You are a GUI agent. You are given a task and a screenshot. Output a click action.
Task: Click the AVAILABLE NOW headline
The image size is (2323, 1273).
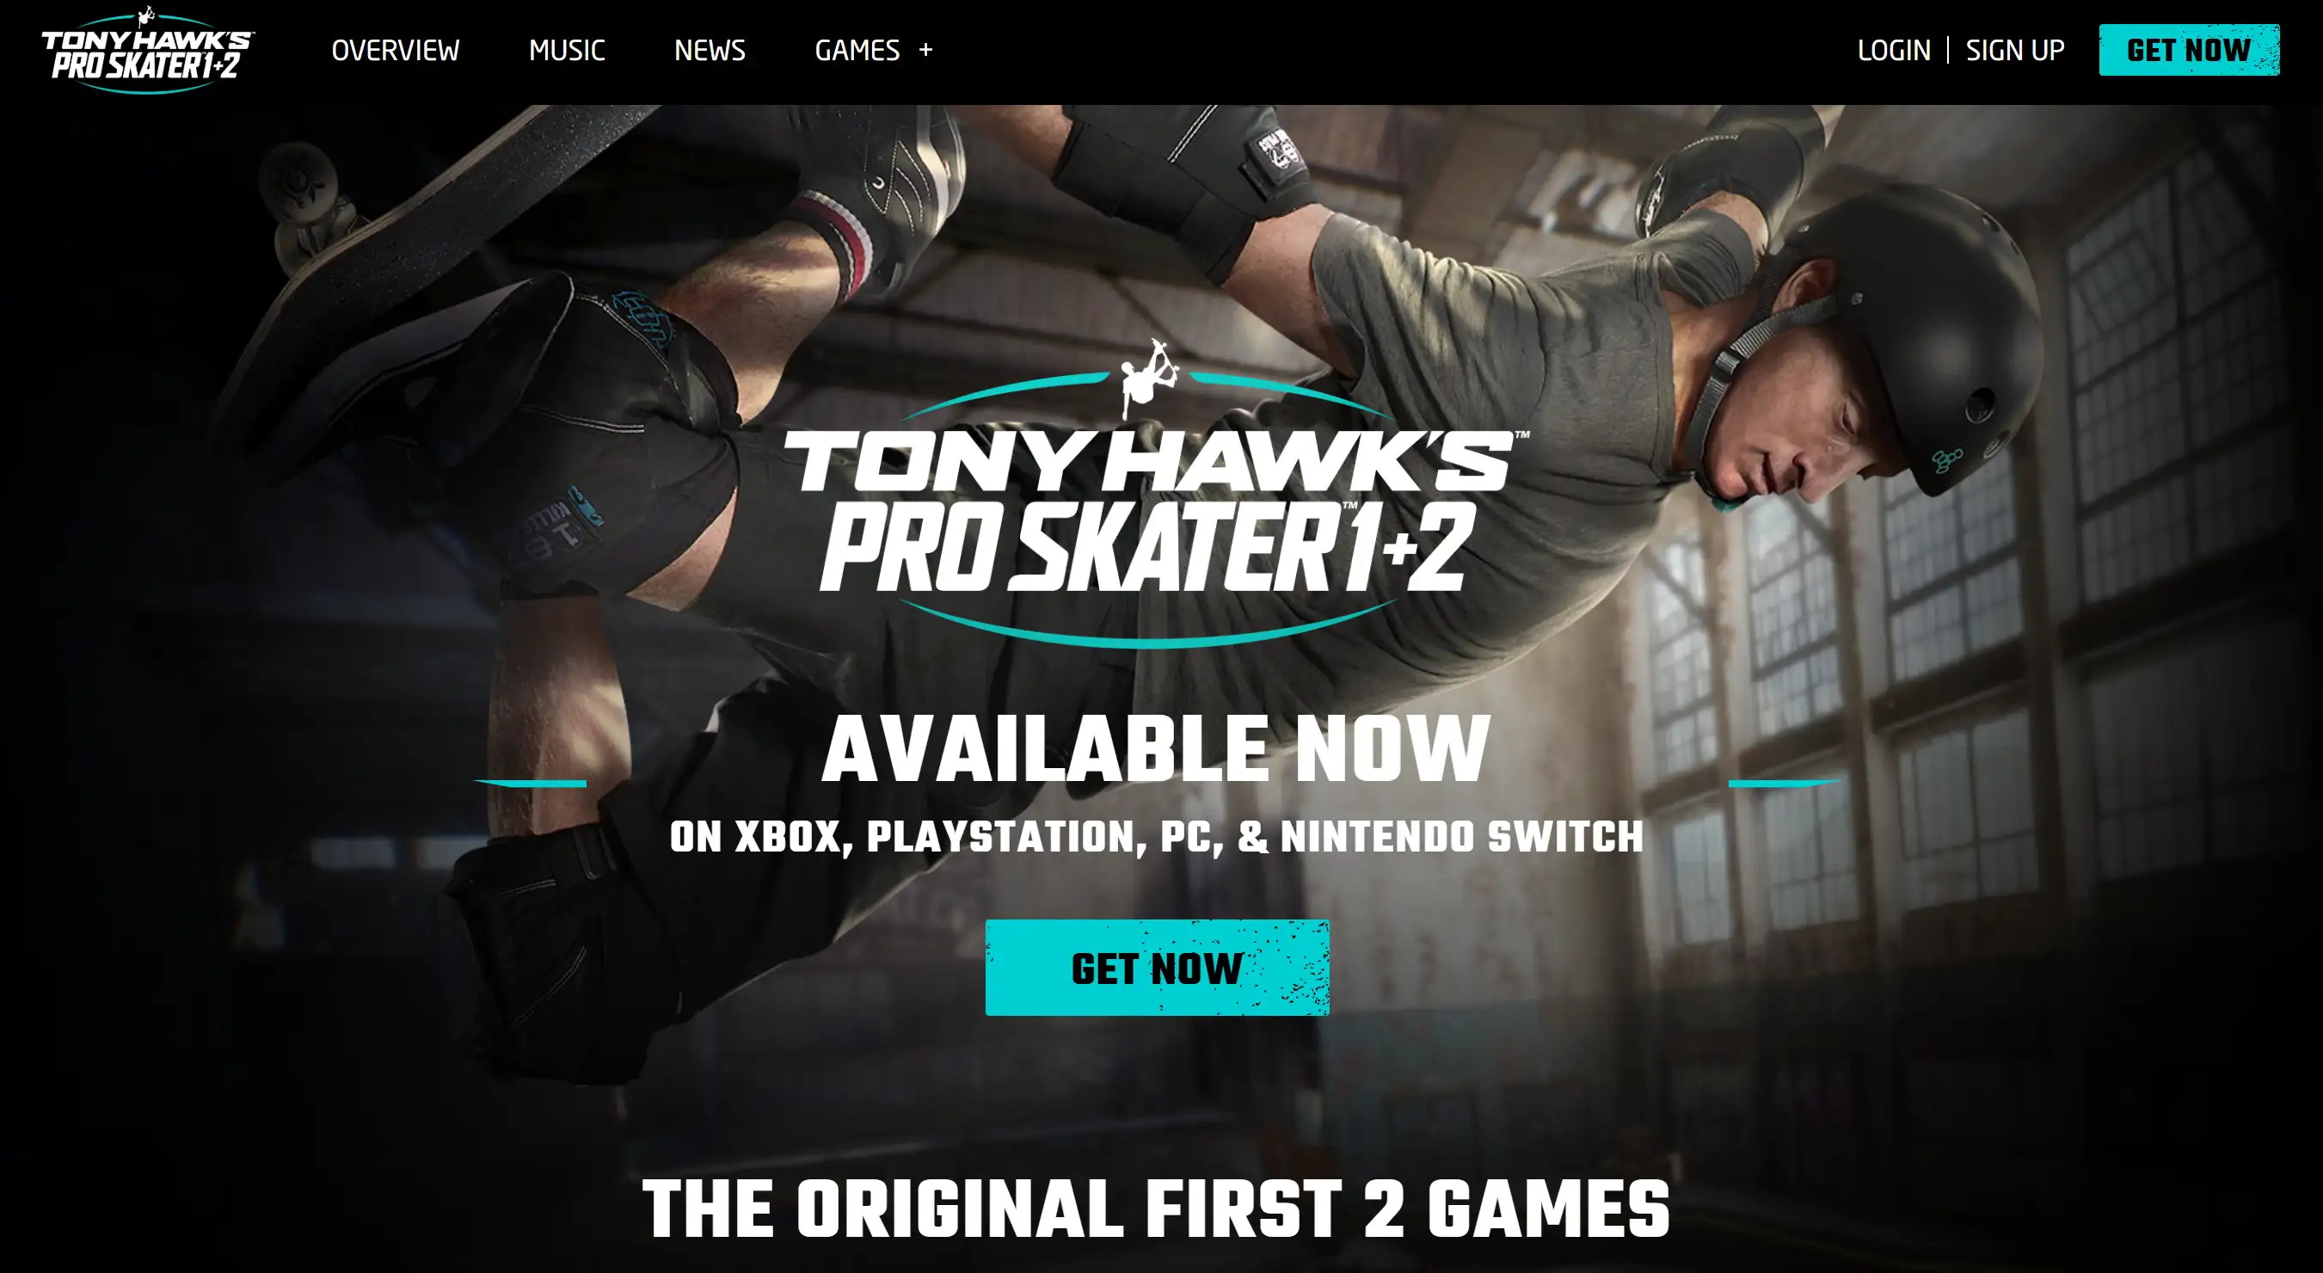pos(1156,748)
